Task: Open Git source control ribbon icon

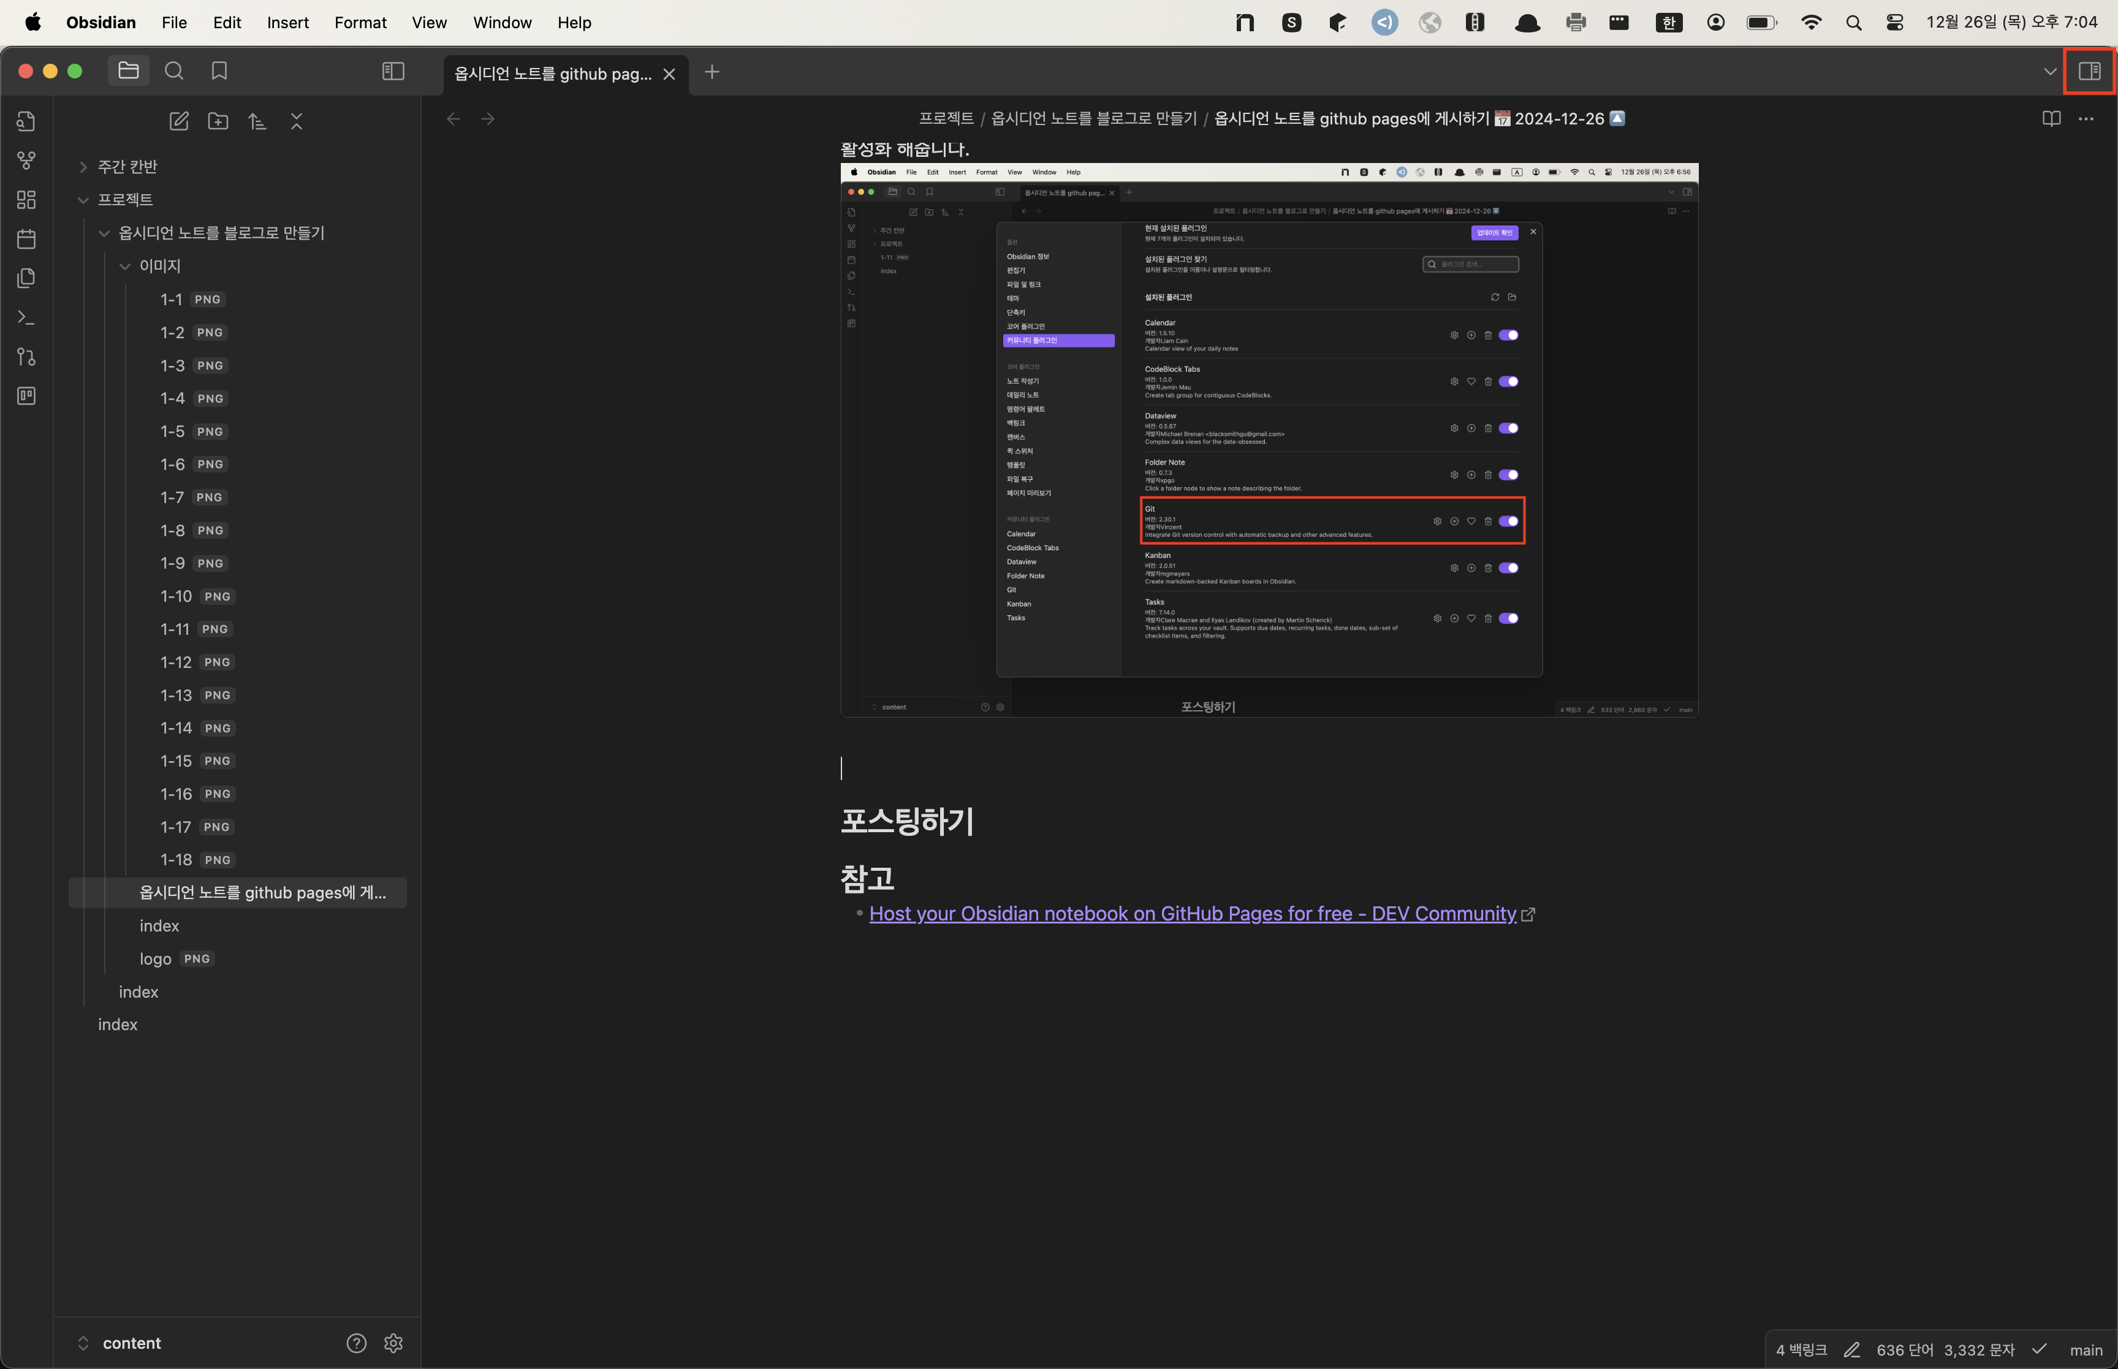Action: click(x=27, y=357)
